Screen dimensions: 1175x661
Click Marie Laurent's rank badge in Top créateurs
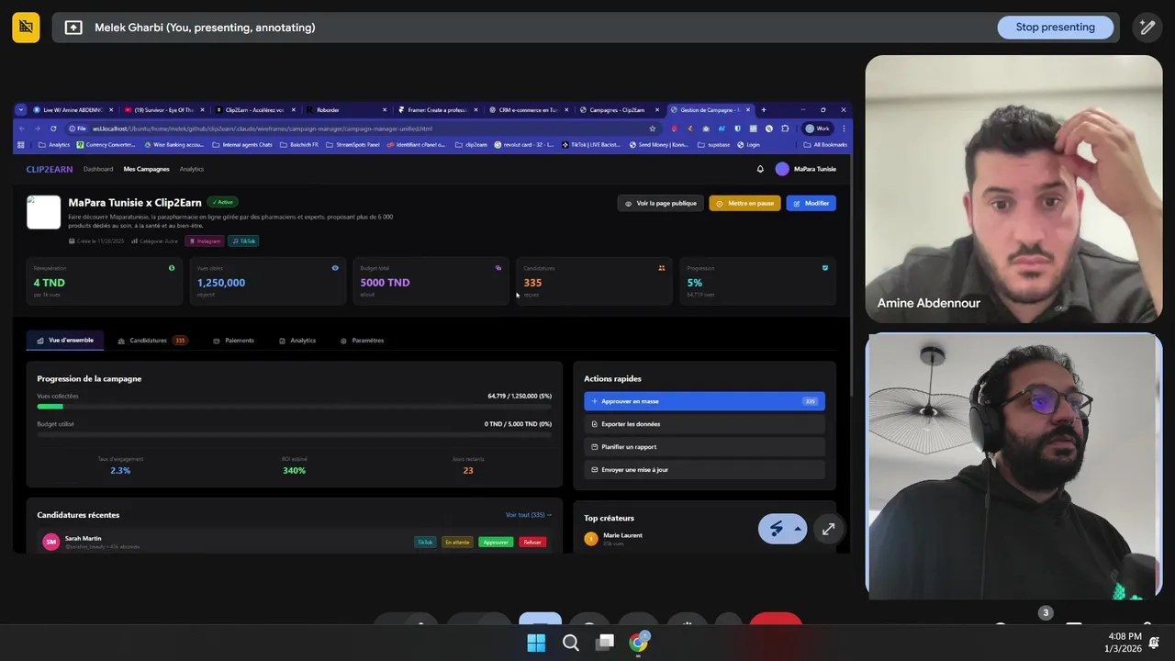pos(591,539)
